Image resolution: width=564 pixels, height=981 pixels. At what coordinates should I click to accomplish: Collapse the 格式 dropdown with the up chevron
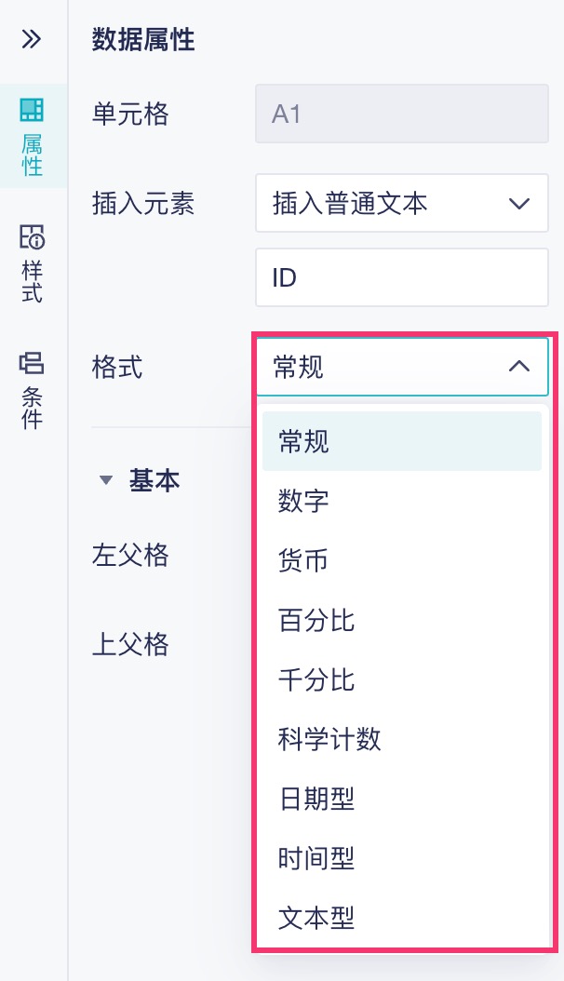tap(519, 367)
